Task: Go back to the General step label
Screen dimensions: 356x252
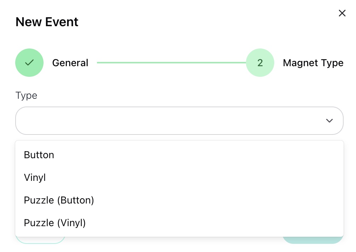Action: pos(70,63)
